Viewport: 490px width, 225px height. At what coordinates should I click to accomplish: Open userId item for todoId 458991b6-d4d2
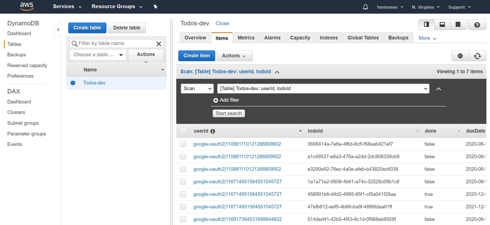pyautogui.click(x=237, y=194)
